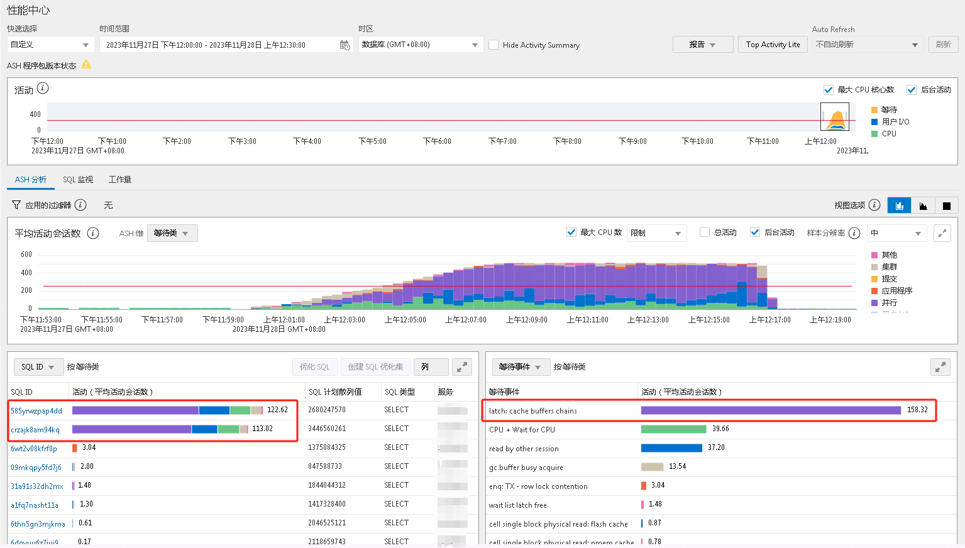The height and width of the screenshot is (548, 965).
Task: Click the filter funnel icon
Action: pos(16,205)
